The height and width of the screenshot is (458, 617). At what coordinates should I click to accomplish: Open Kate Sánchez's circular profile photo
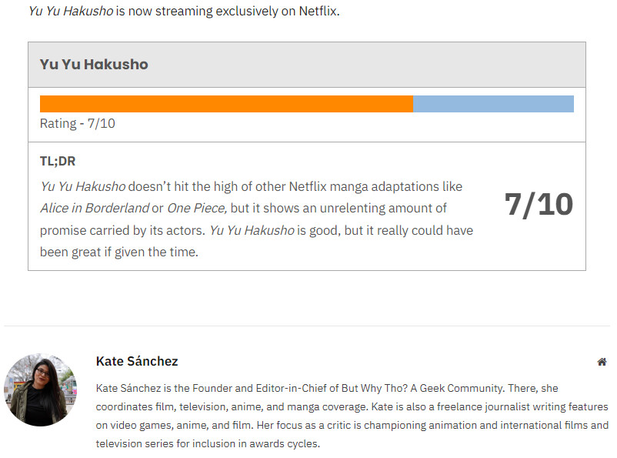(40, 389)
